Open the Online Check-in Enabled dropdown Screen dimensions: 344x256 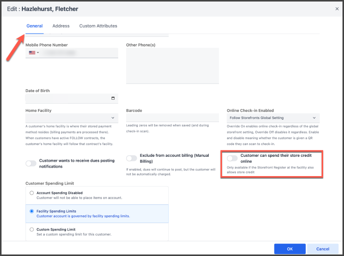(273, 118)
